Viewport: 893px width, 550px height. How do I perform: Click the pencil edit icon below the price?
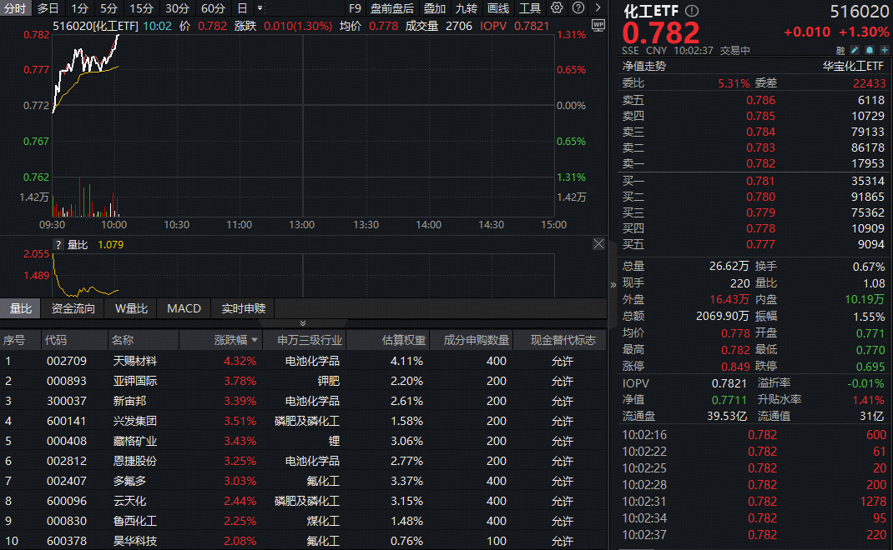pyautogui.click(x=856, y=51)
